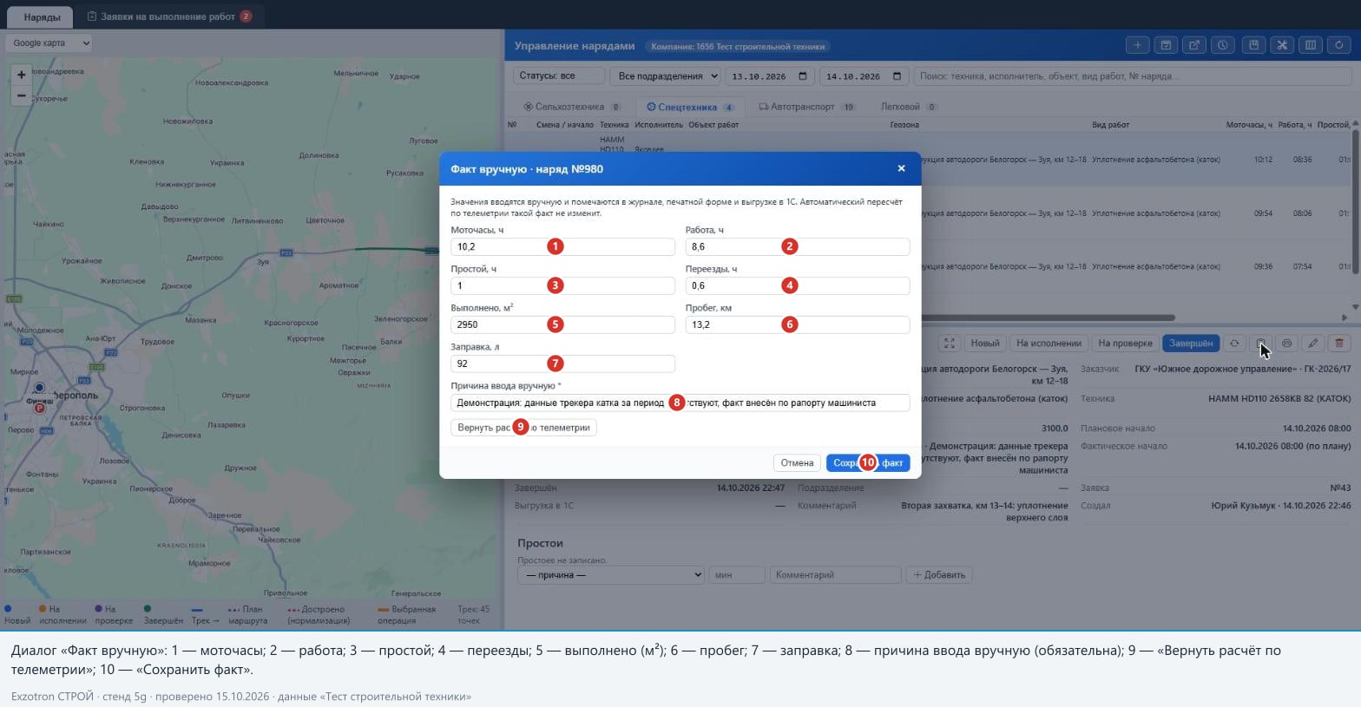Set status to "Новый"
The width and height of the screenshot is (1361, 707).
coord(985,344)
